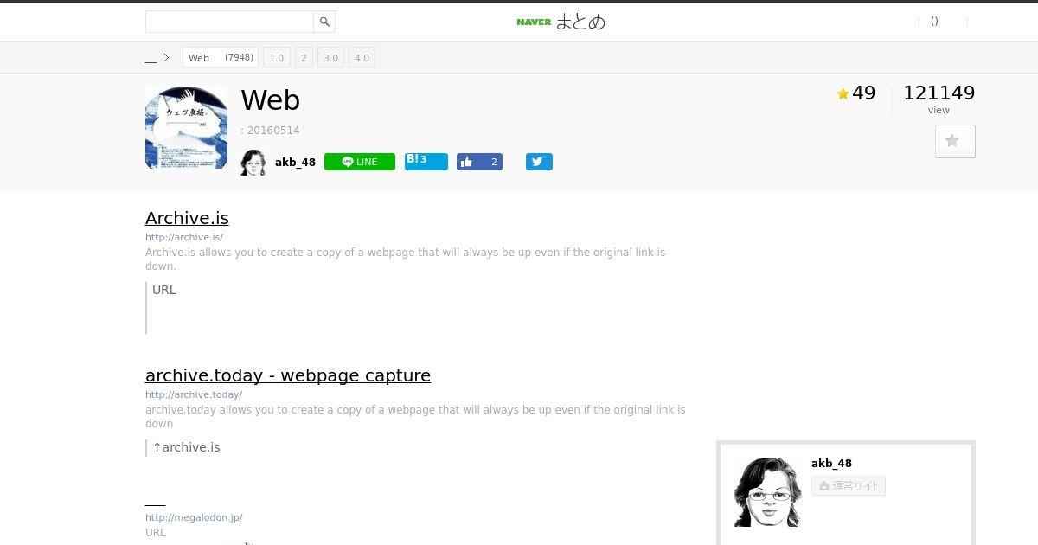1038x545 pixels.
Task: Click the breadcrumb chevron arrow
Action: click(x=166, y=58)
